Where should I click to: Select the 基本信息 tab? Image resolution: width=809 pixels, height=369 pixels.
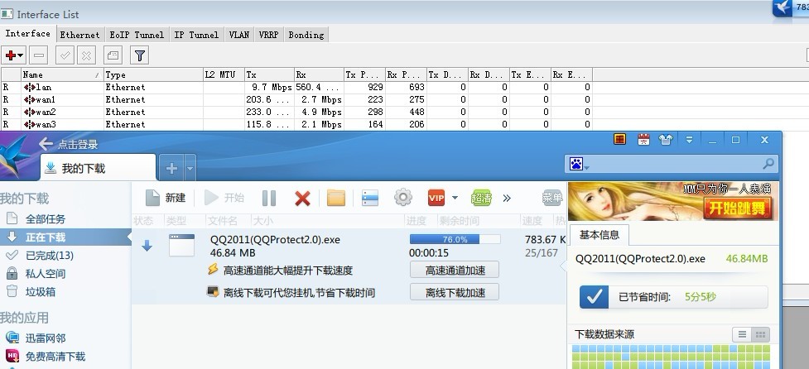point(599,235)
